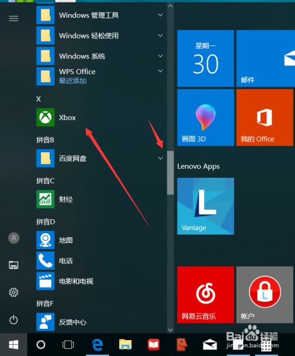This screenshot has width=295, height=356.
Task: Open the red book app in taskbar
Action: tap(153, 345)
